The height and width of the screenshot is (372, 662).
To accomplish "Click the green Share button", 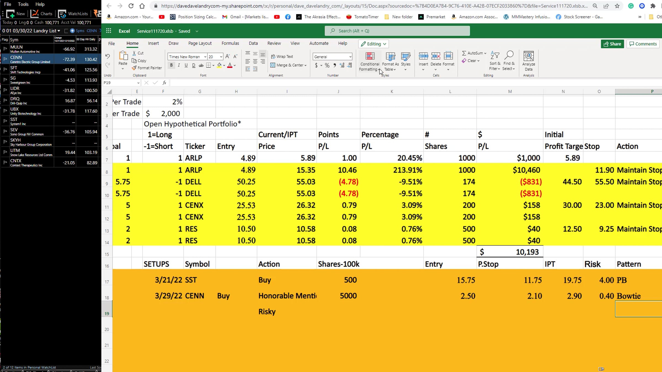I will tap(612, 44).
